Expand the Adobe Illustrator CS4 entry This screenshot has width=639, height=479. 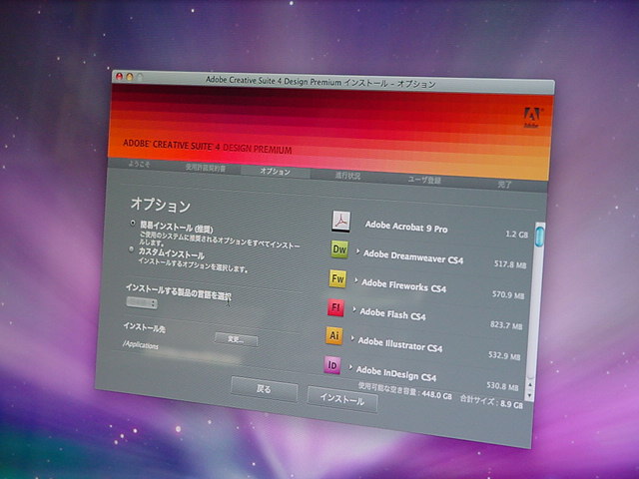point(352,338)
